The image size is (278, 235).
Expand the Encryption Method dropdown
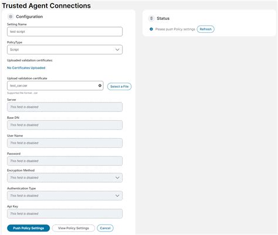click(65, 178)
